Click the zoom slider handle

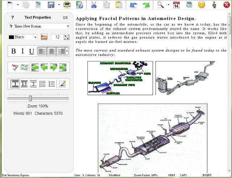pyautogui.click(x=30, y=98)
